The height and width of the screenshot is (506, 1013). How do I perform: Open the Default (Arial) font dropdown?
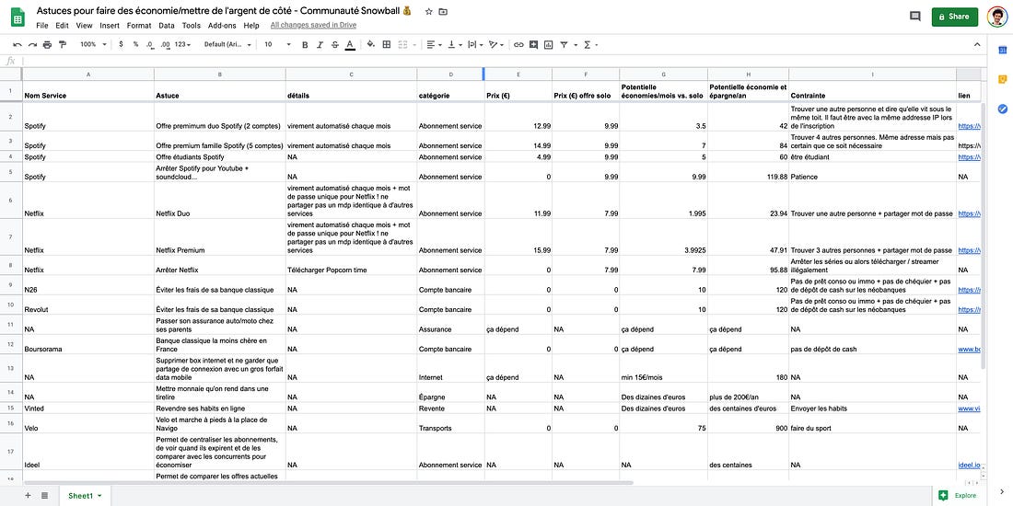[227, 44]
